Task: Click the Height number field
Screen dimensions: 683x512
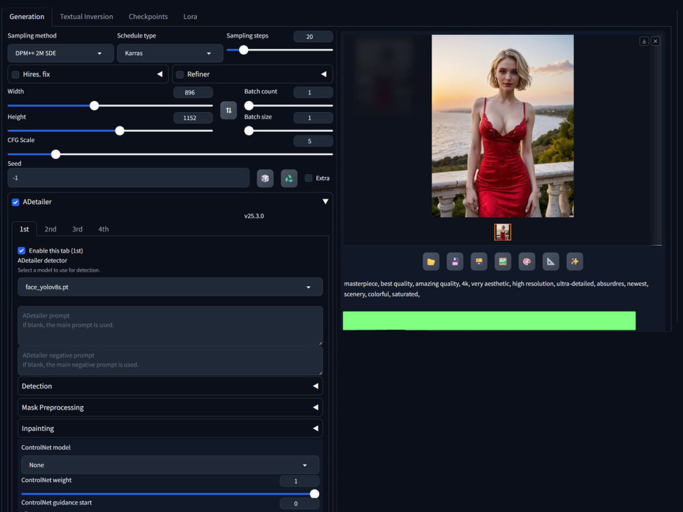Action: coord(193,117)
